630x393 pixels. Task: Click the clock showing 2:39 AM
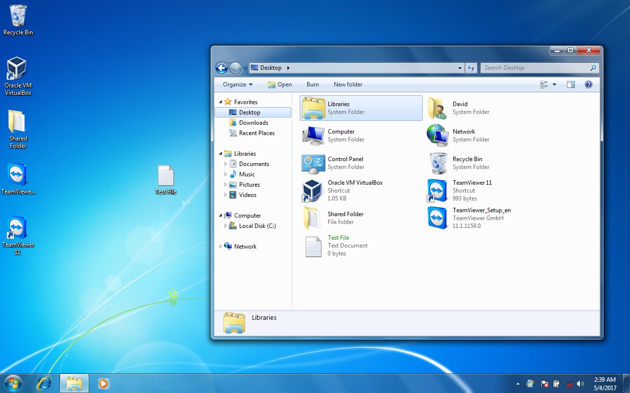coord(605,384)
